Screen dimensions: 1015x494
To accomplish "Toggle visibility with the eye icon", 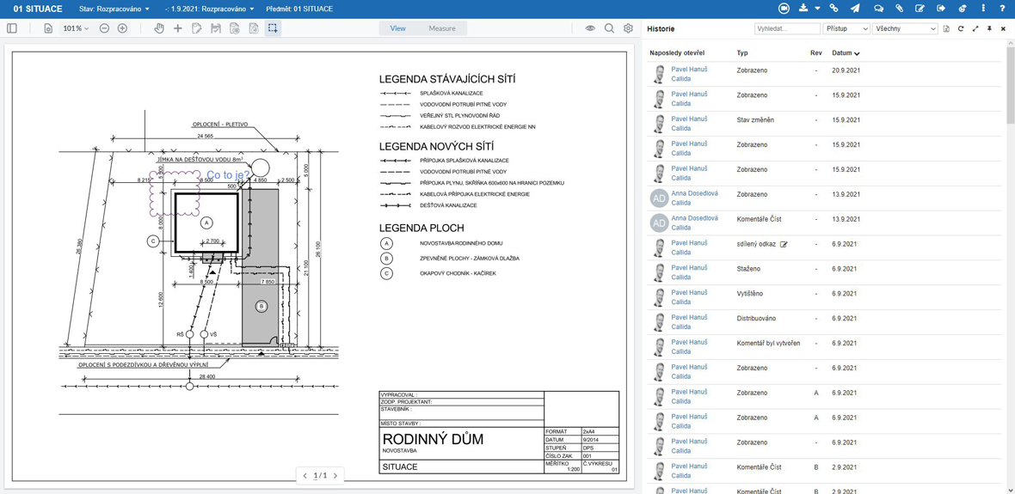I will point(590,28).
